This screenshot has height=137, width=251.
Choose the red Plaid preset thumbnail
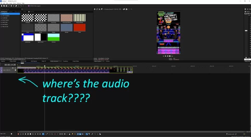(80, 28)
